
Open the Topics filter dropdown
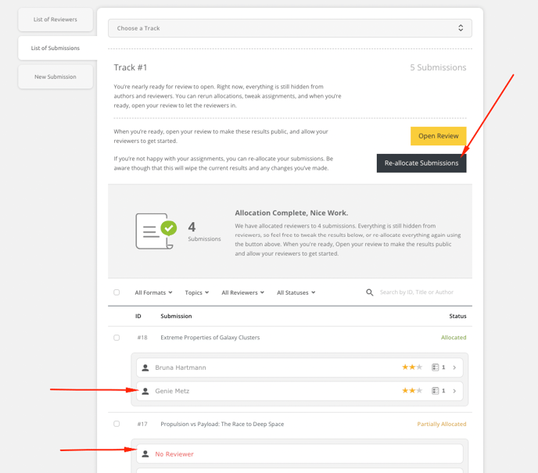click(196, 292)
